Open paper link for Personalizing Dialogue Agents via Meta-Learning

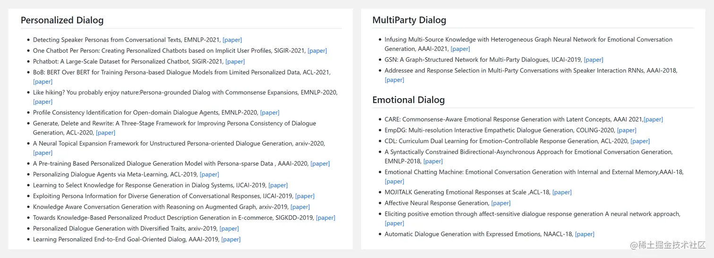pyautogui.click(x=210, y=175)
